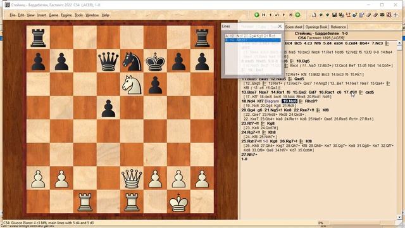Image resolution: width=405 pixels, height=228 pixels.
Task: Open variation marker after 7.Nc3
Action: 387,44
